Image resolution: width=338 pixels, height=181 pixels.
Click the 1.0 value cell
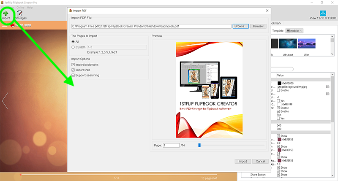278,164
